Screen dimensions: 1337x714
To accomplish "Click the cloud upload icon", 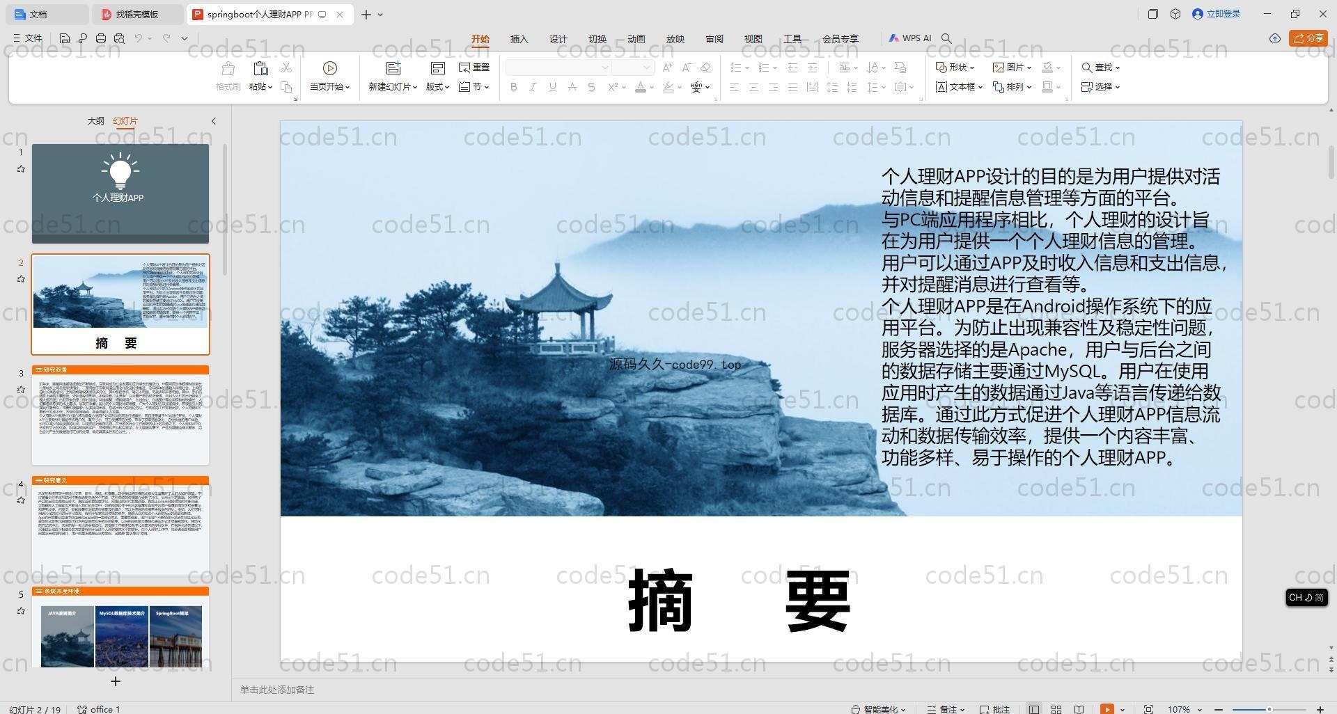I will pos(1275,38).
